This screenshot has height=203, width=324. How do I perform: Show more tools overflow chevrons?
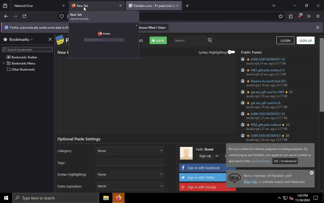click(x=309, y=16)
